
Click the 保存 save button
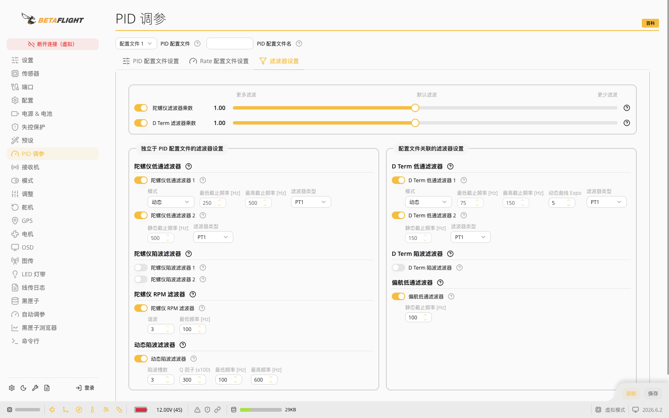[653, 393]
